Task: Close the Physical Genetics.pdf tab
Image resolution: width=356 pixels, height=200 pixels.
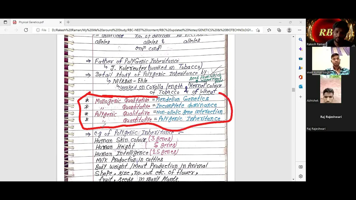Action: coord(60,22)
